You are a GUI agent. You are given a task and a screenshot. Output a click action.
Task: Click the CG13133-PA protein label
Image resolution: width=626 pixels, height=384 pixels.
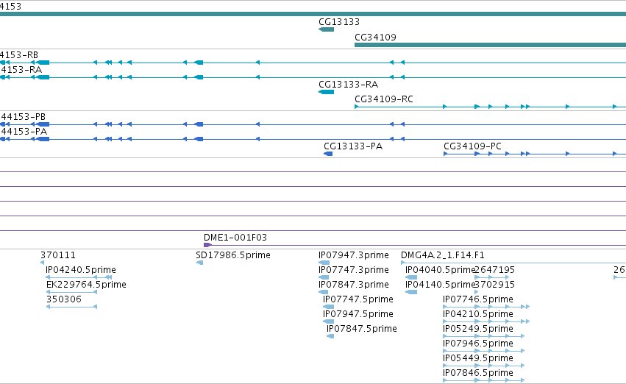coord(353,146)
